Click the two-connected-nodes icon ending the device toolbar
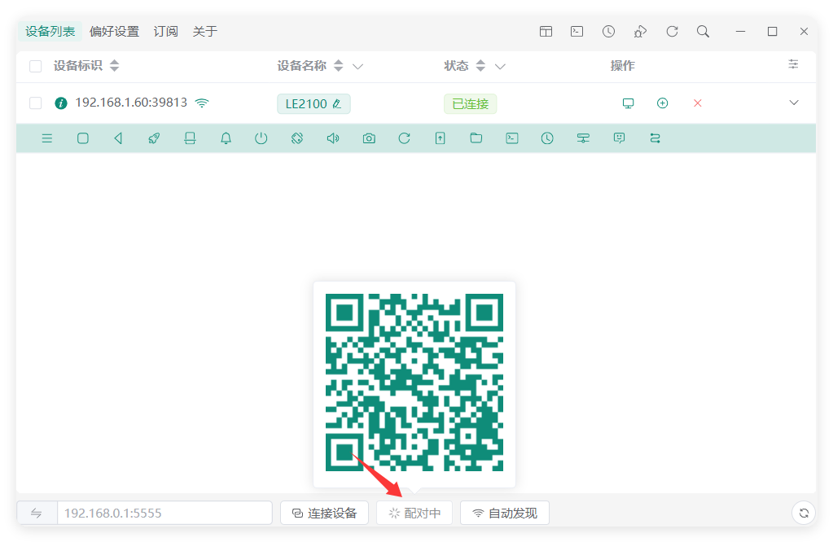The image size is (833, 542). [x=655, y=138]
